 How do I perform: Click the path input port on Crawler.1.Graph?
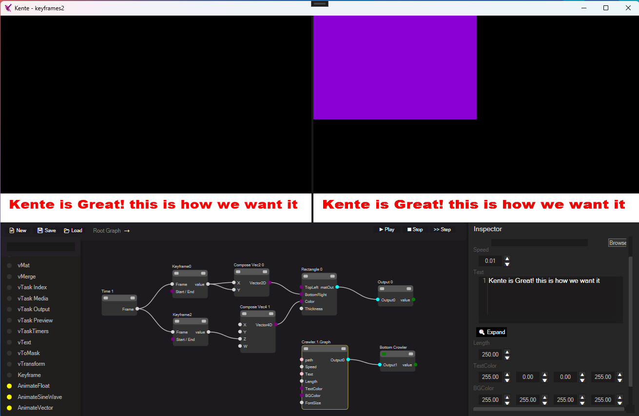302,360
